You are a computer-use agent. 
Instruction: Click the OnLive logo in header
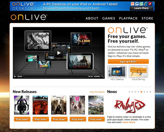(29, 17)
